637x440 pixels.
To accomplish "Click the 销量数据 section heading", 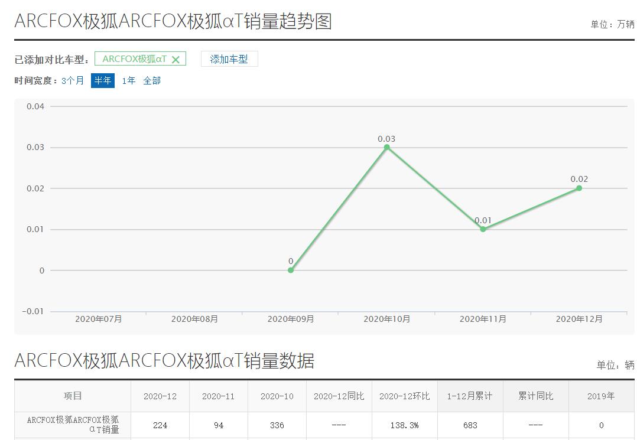I will pos(164,360).
